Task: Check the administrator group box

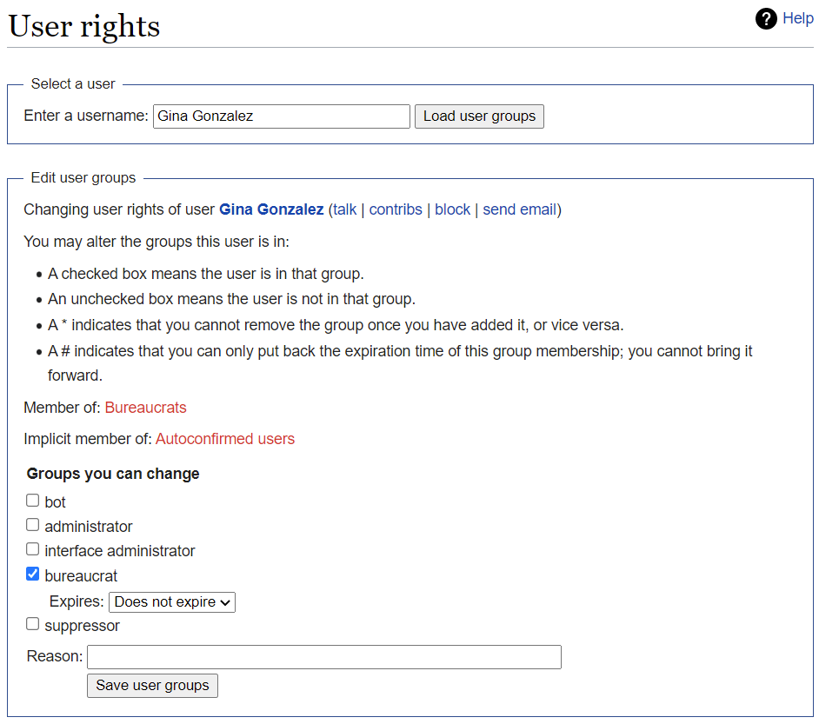Action: (x=32, y=524)
